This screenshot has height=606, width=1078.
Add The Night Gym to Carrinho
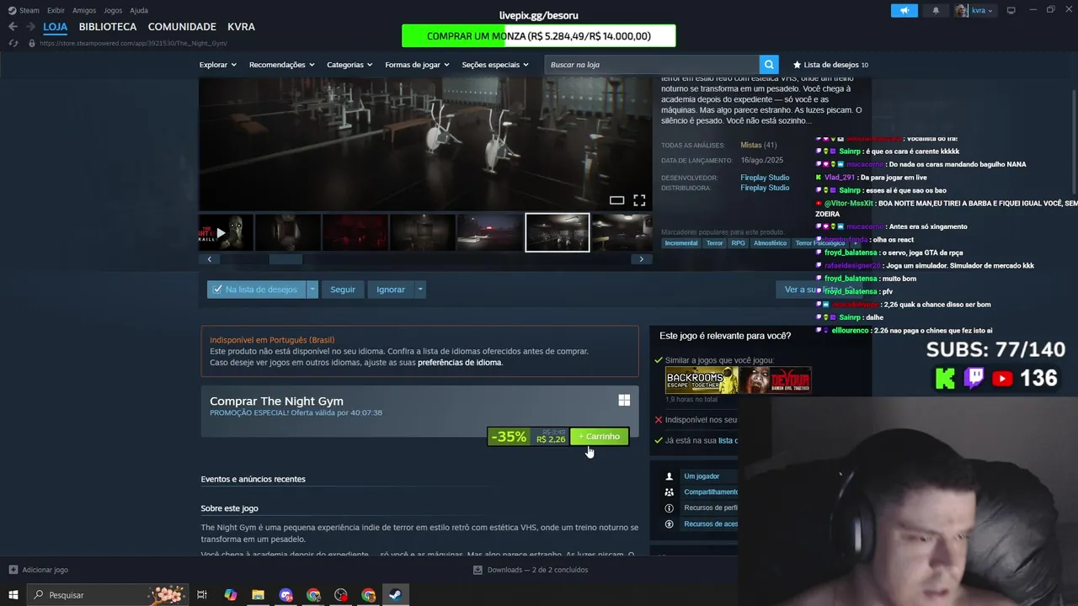point(600,436)
